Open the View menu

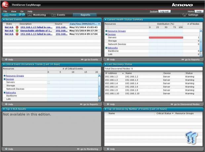14,11
